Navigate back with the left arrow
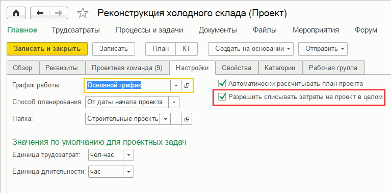 [40, 13]
